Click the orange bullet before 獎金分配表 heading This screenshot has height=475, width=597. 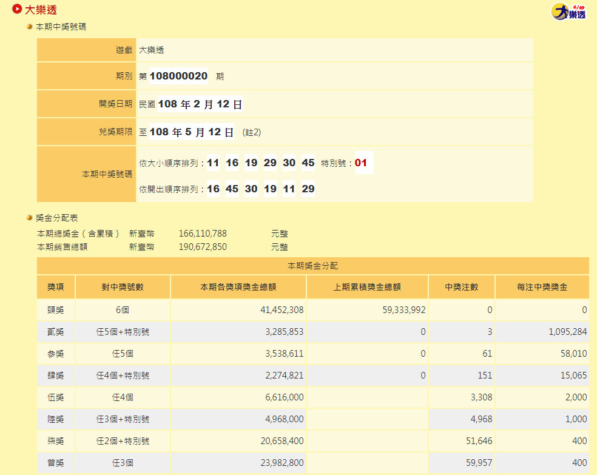point(29,218)
